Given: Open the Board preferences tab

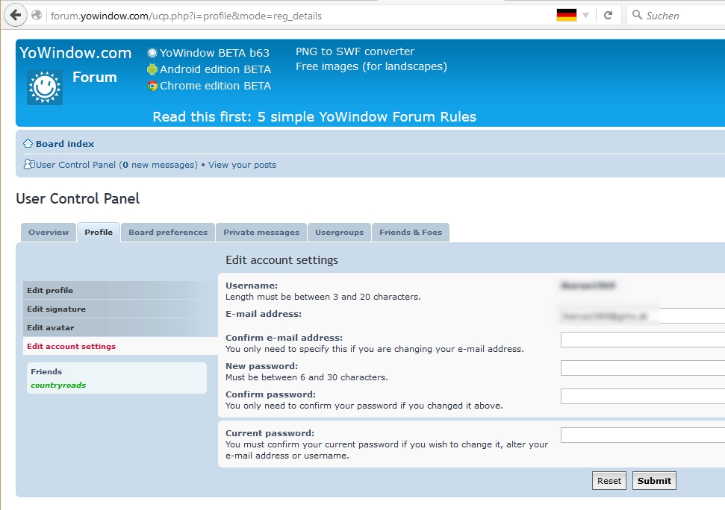Looking at the screenshot, I should pyautogui.click(x=168, y=233).
